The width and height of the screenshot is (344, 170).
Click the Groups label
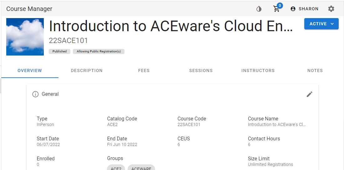pyautogui.click(x=115, y=158)
